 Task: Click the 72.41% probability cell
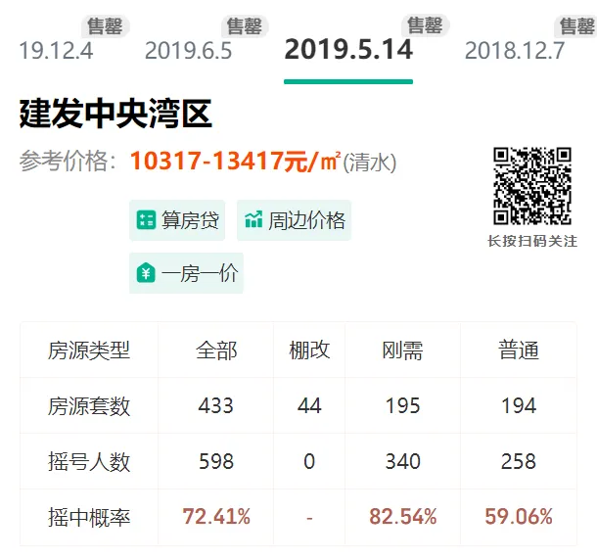point(216,517)
